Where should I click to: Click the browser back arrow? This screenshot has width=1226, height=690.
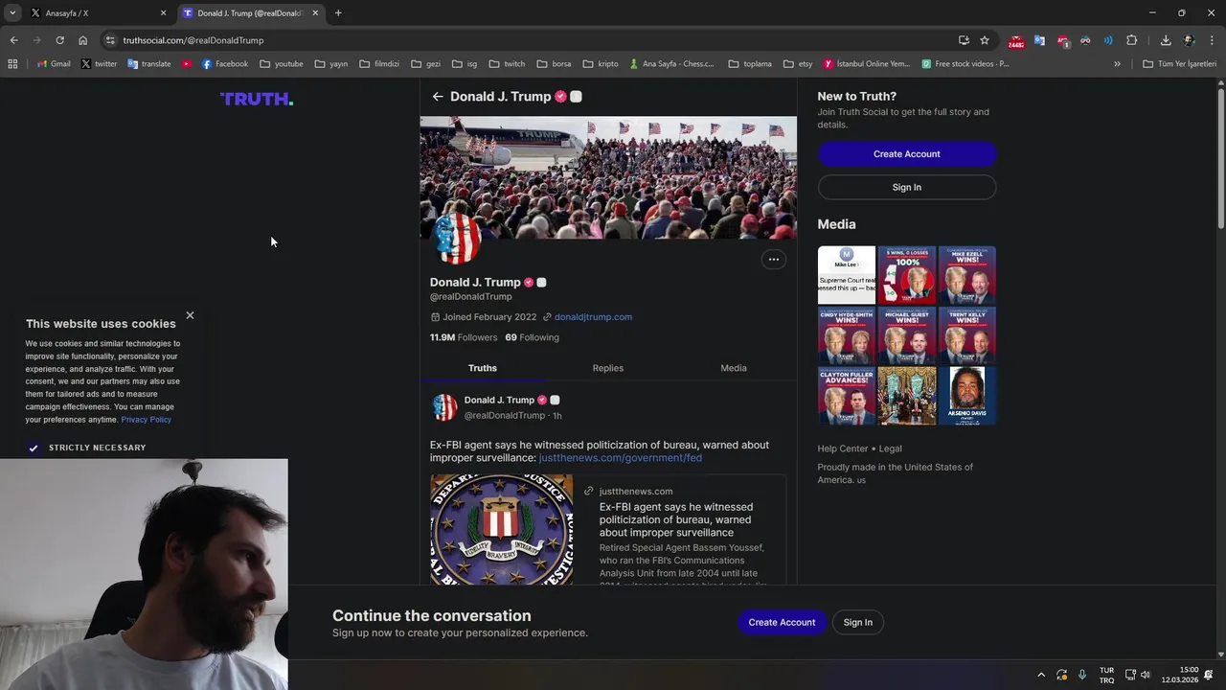pyautogui.click(x=13, y=40)
